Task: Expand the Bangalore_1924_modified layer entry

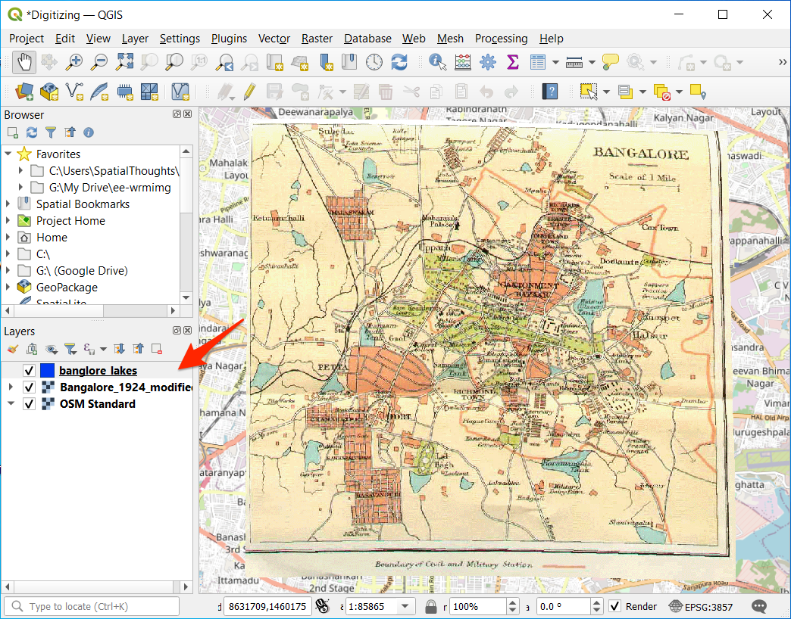Action: (x=11, y=387)
